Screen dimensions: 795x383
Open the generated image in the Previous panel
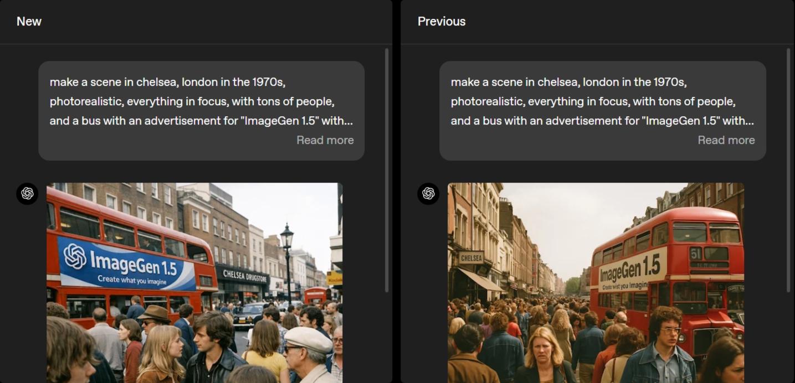pyautogui.click(x=596, y=283)
